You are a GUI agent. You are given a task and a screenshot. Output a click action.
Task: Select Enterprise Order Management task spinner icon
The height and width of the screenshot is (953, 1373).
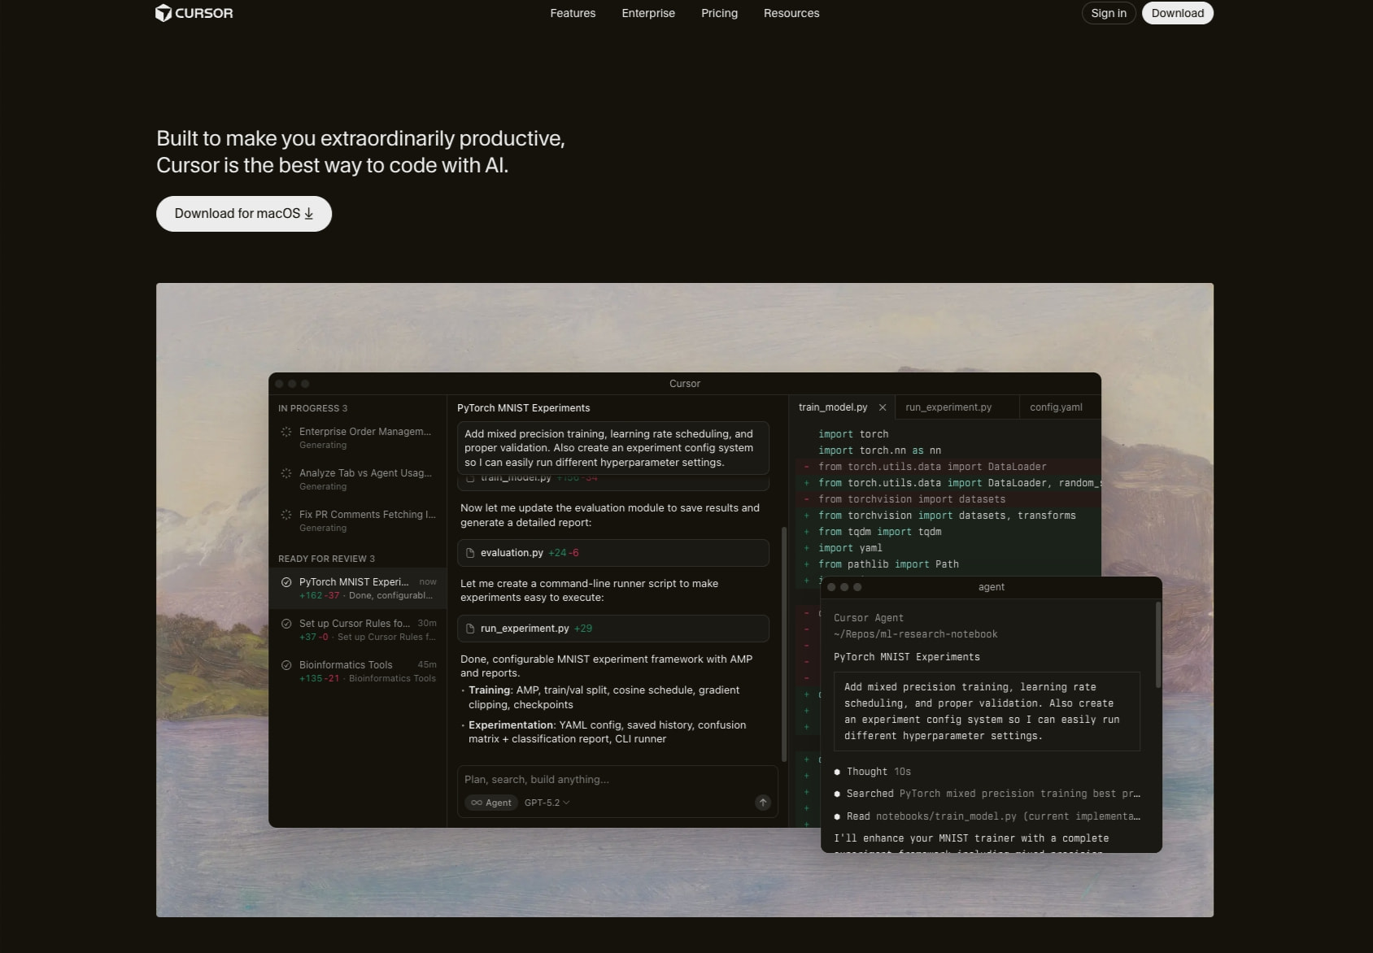click(286, 432)
